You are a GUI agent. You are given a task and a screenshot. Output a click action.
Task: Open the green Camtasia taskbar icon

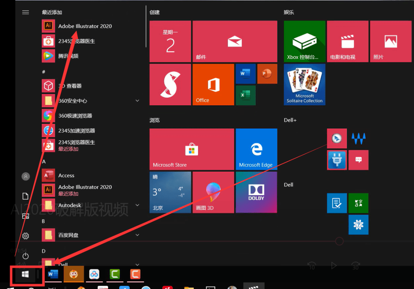(115, 274)
